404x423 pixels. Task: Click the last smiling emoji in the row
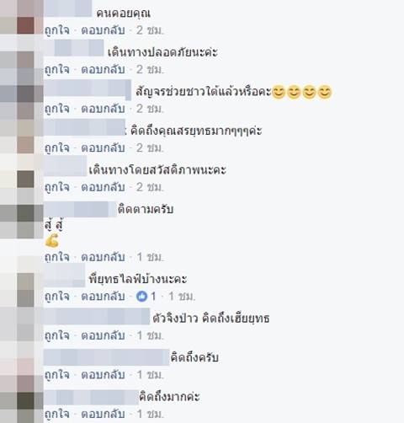(x=325, y=92)
